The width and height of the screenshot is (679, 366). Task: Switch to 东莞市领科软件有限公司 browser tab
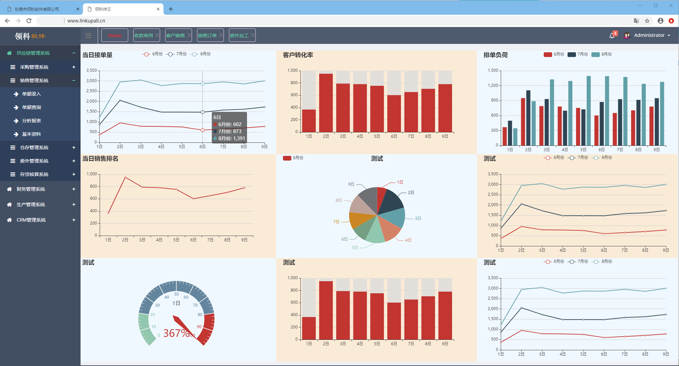pos(37,9)
